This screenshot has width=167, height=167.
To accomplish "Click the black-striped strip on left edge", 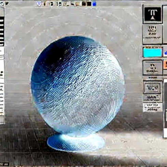I will coord(2,32).
